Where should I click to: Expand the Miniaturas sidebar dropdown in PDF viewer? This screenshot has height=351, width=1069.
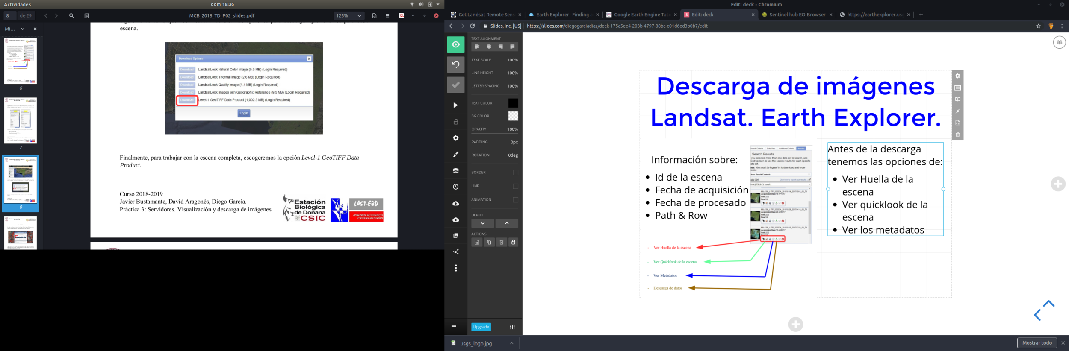click(x=23, y=29)
